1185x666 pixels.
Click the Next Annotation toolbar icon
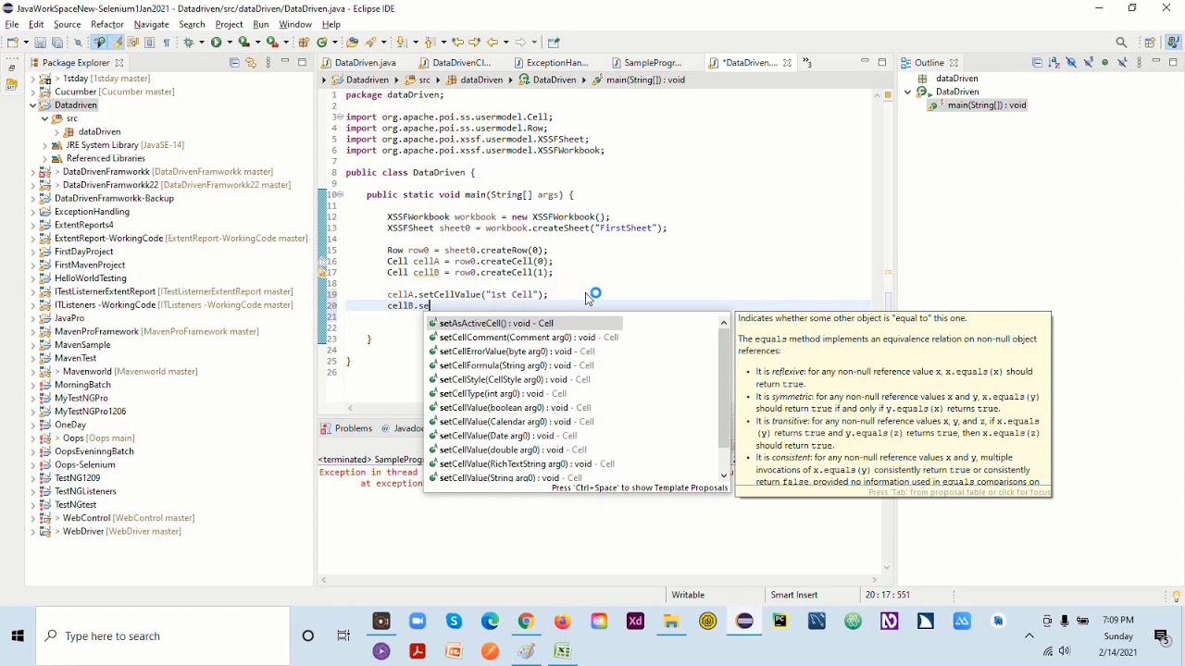400,42
